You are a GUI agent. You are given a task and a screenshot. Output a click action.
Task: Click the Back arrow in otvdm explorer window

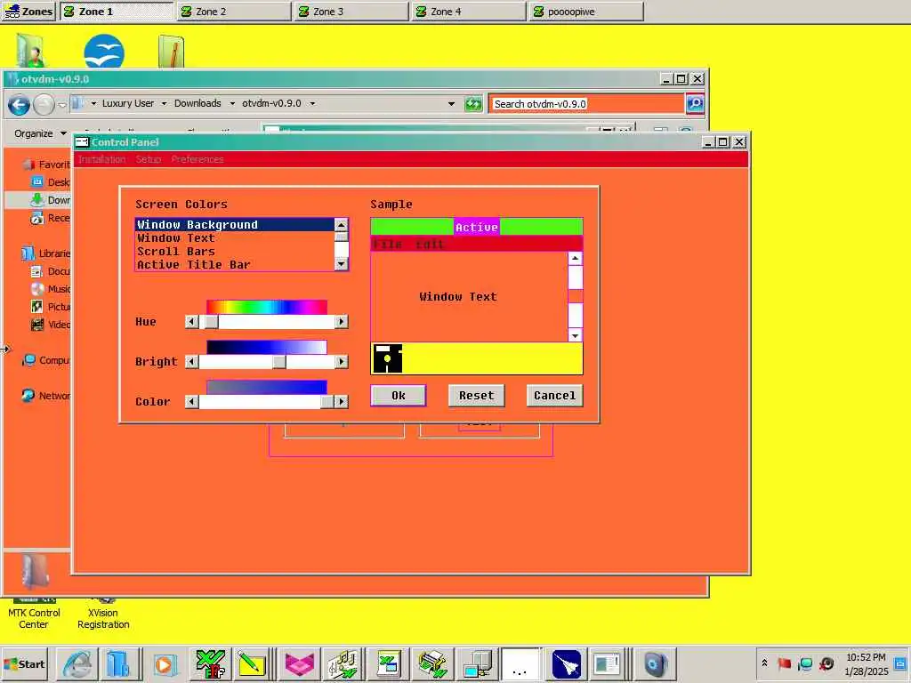pos(19,105)
